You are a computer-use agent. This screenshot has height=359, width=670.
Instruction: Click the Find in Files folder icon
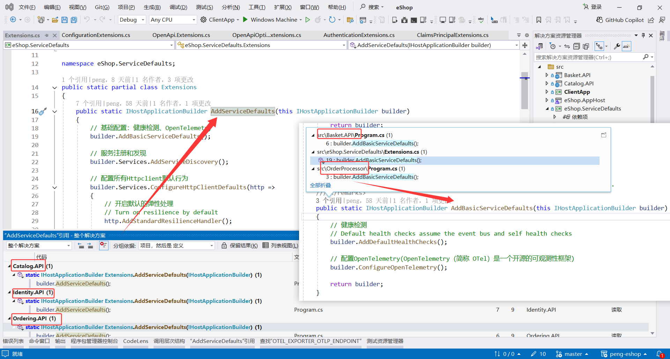coord(350,20)
